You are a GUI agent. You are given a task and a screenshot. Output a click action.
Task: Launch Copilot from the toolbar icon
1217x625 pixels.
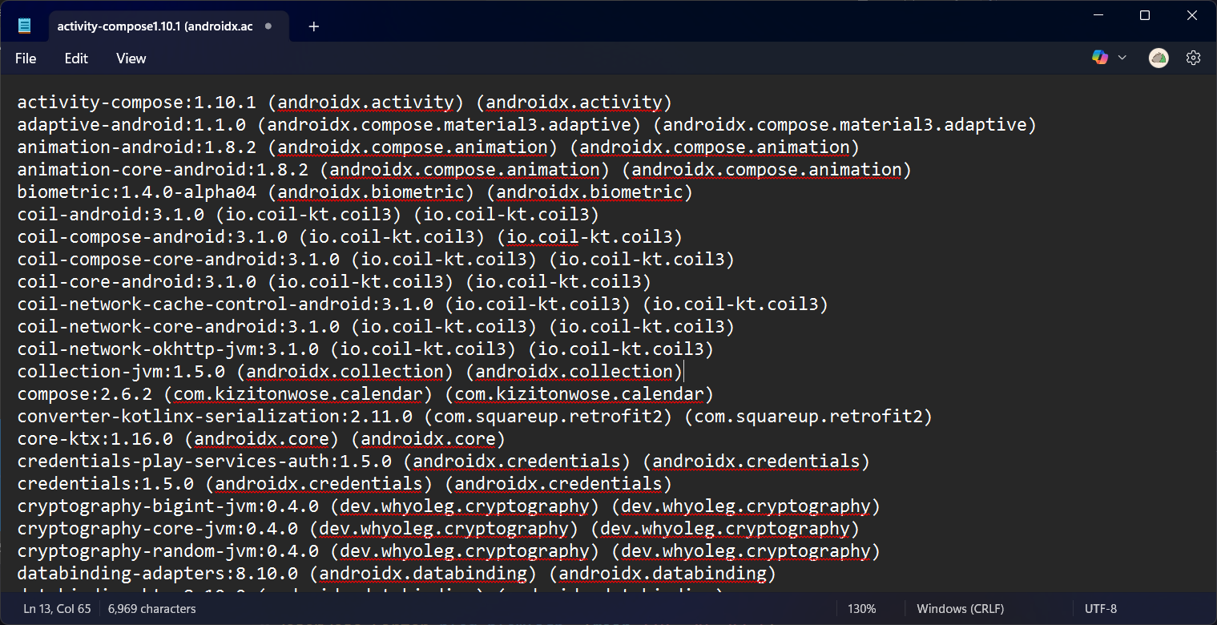click(x=1100, y=58)
